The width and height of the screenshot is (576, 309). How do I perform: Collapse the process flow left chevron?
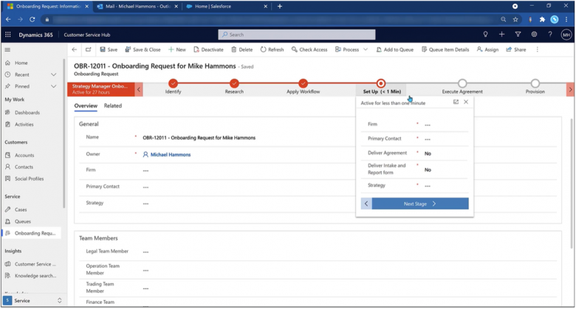(139, 89)
